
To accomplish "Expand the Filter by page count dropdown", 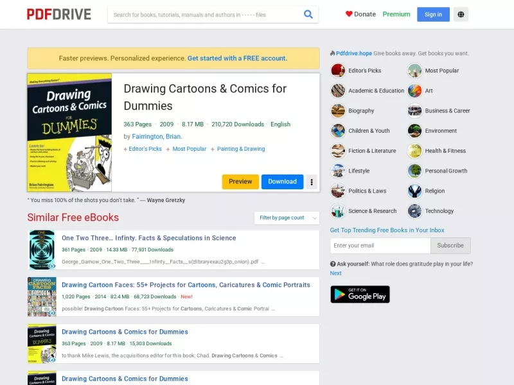I will pos(287,218).
